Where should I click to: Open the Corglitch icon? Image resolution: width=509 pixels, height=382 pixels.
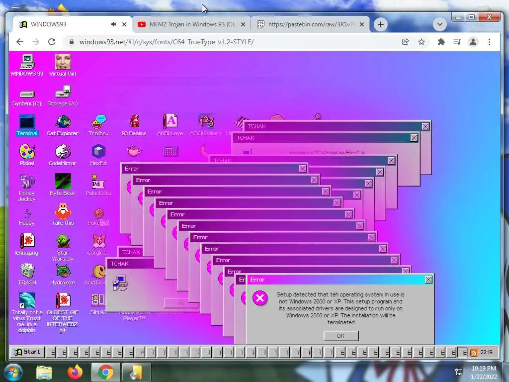point(99,244)
